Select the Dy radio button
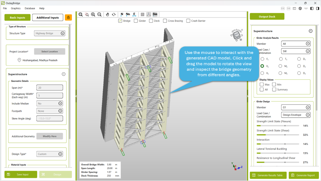Screen dimensions: 321x181 (x=299, y=66)
